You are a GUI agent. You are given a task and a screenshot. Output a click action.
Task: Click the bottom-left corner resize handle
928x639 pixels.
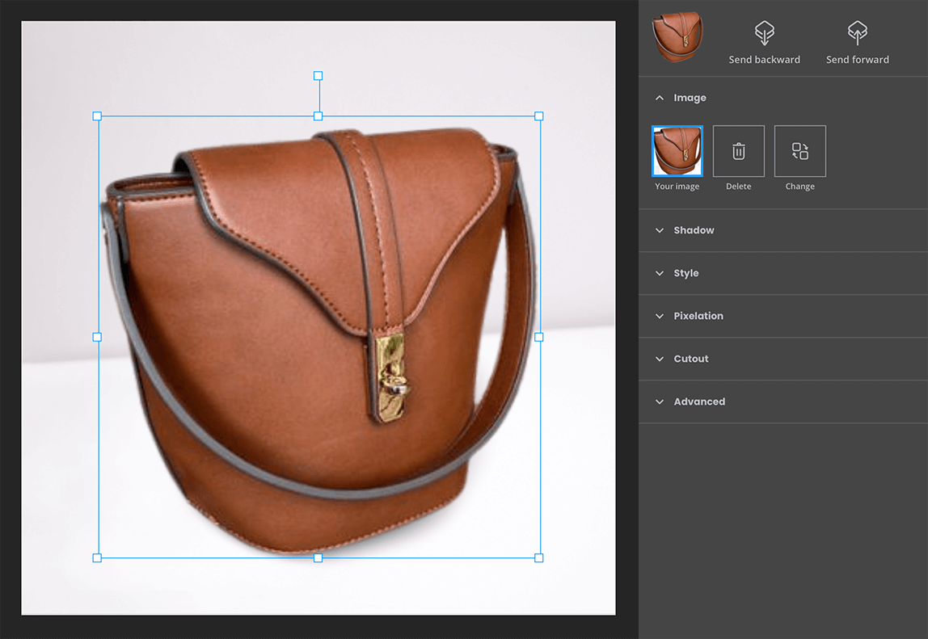(97, 557)
